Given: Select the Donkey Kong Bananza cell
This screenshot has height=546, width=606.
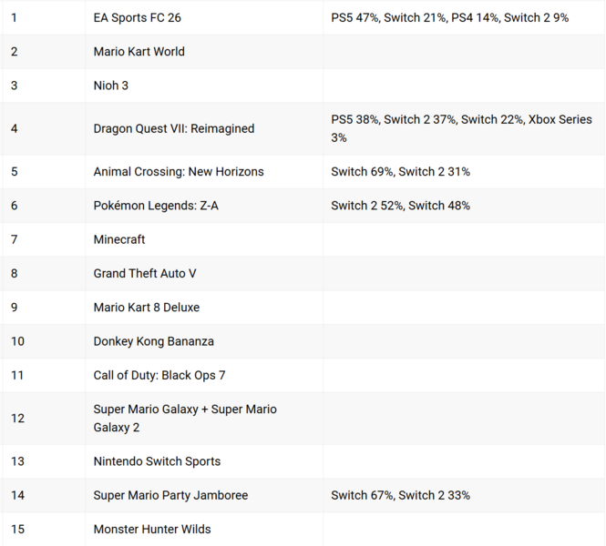Looking at the screenshot, I should coord(153,341).
